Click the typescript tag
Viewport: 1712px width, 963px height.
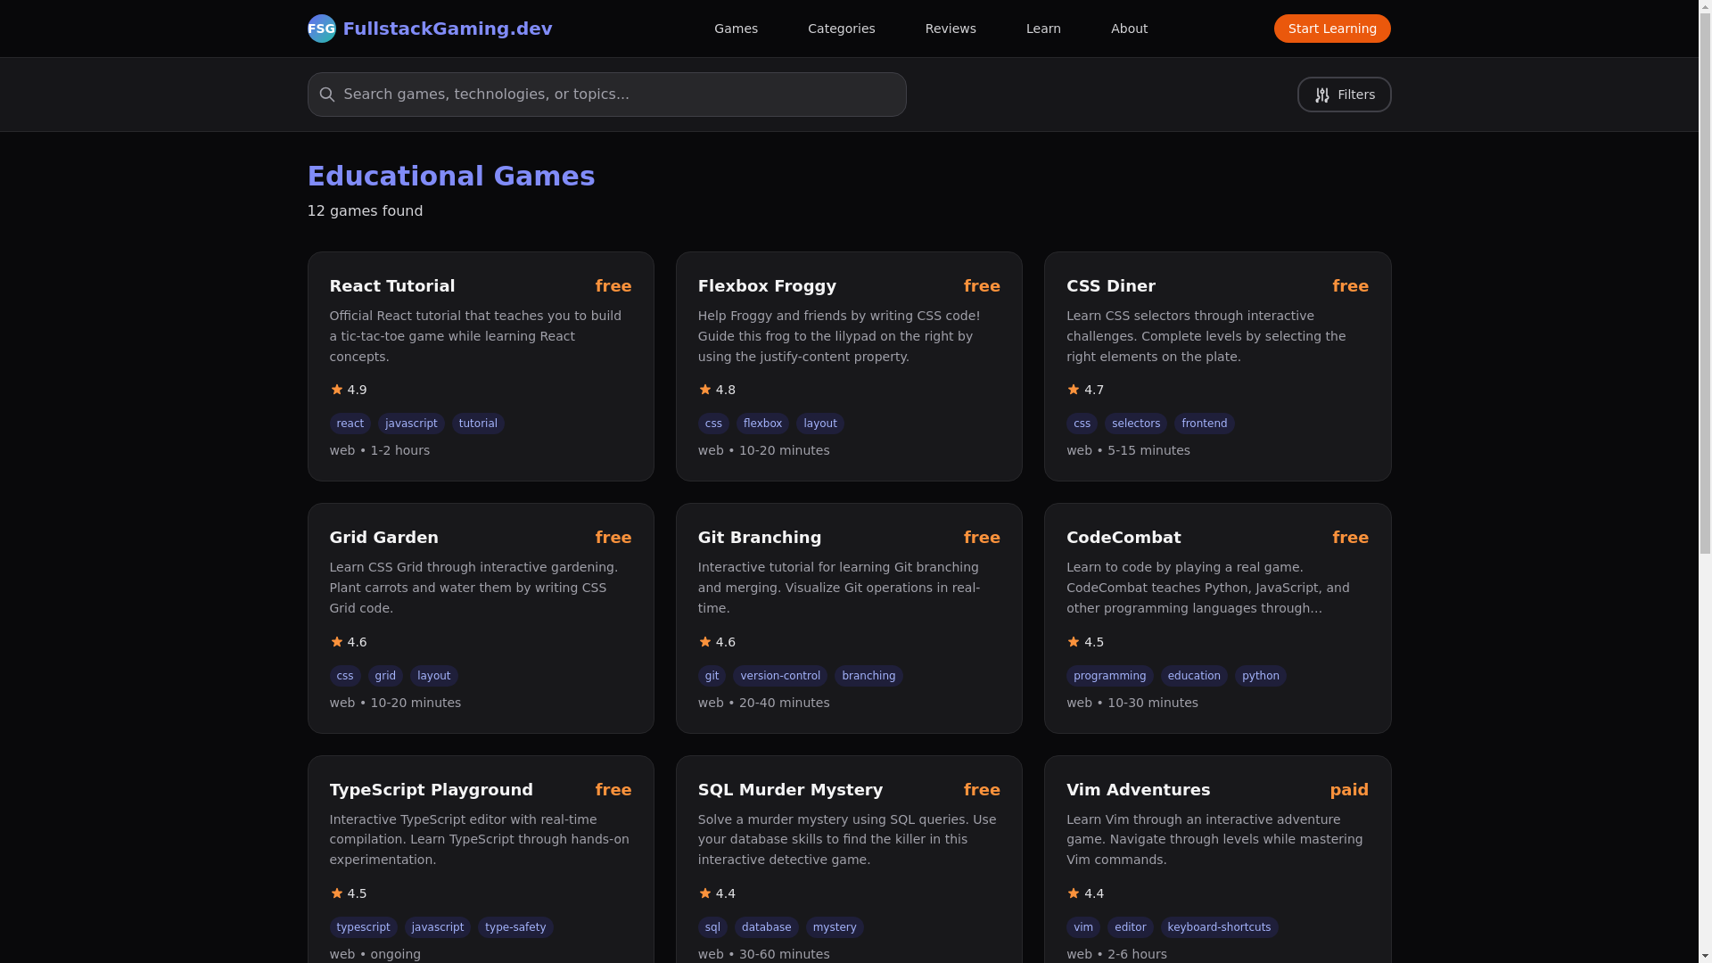tap(364, 927)
